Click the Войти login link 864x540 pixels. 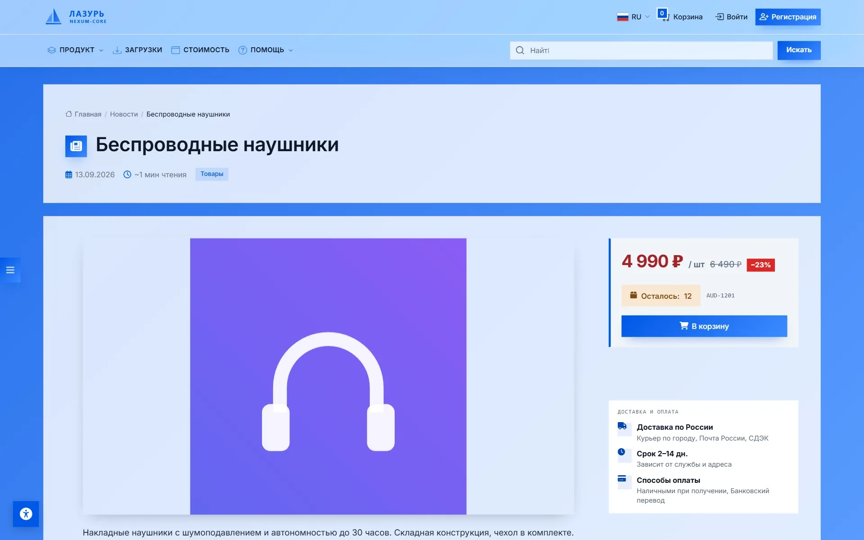[732, 17]
